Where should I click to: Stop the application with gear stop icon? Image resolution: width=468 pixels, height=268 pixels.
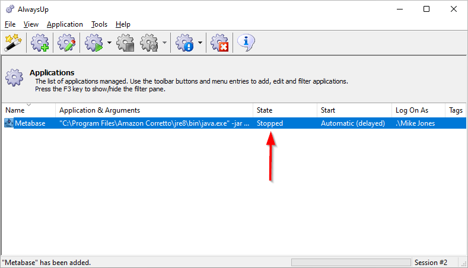[x=125, y=43]
